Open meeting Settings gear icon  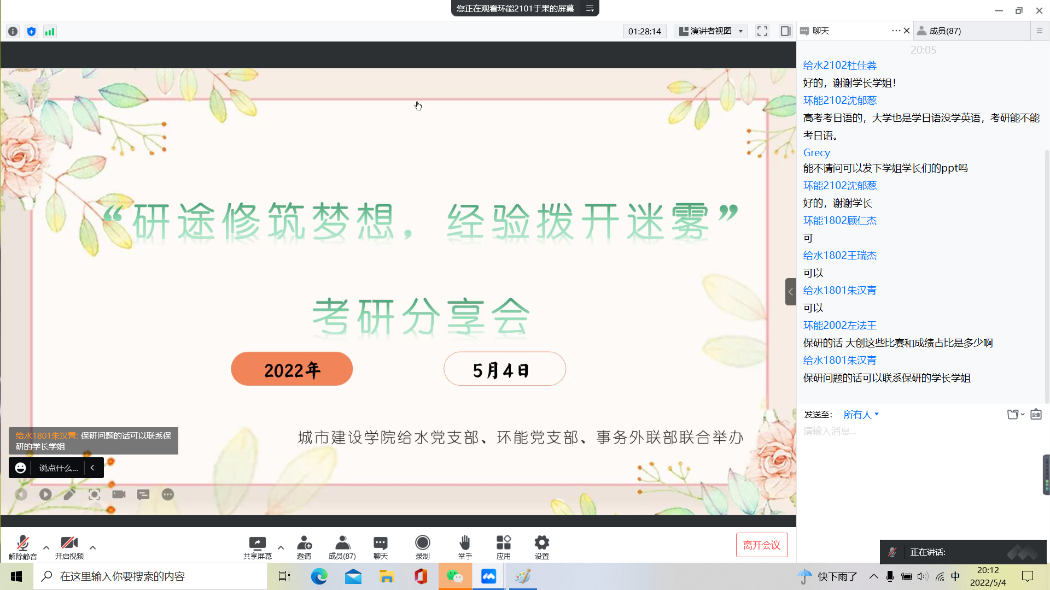541,544
